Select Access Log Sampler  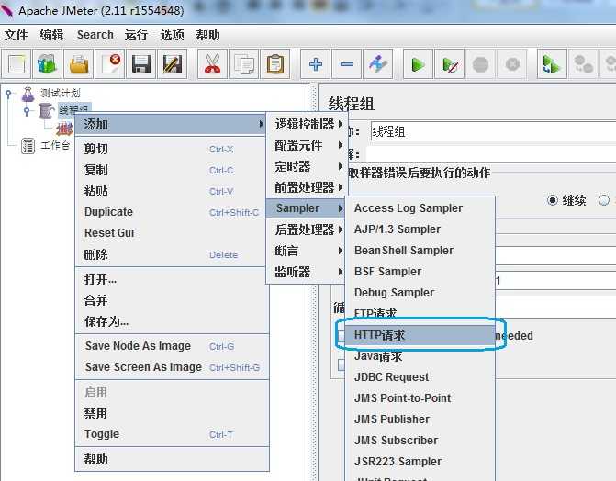pyautogui.click(x=420, y=208)
